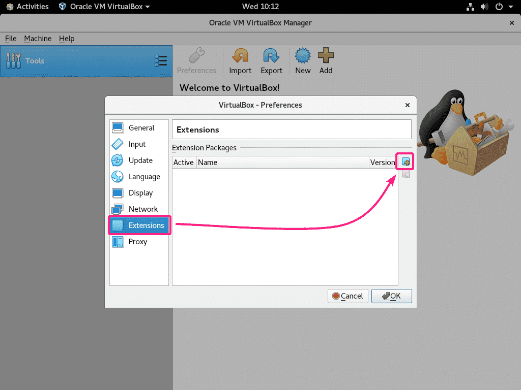
Task: Click the Cancel button
Action: (348, 296)
